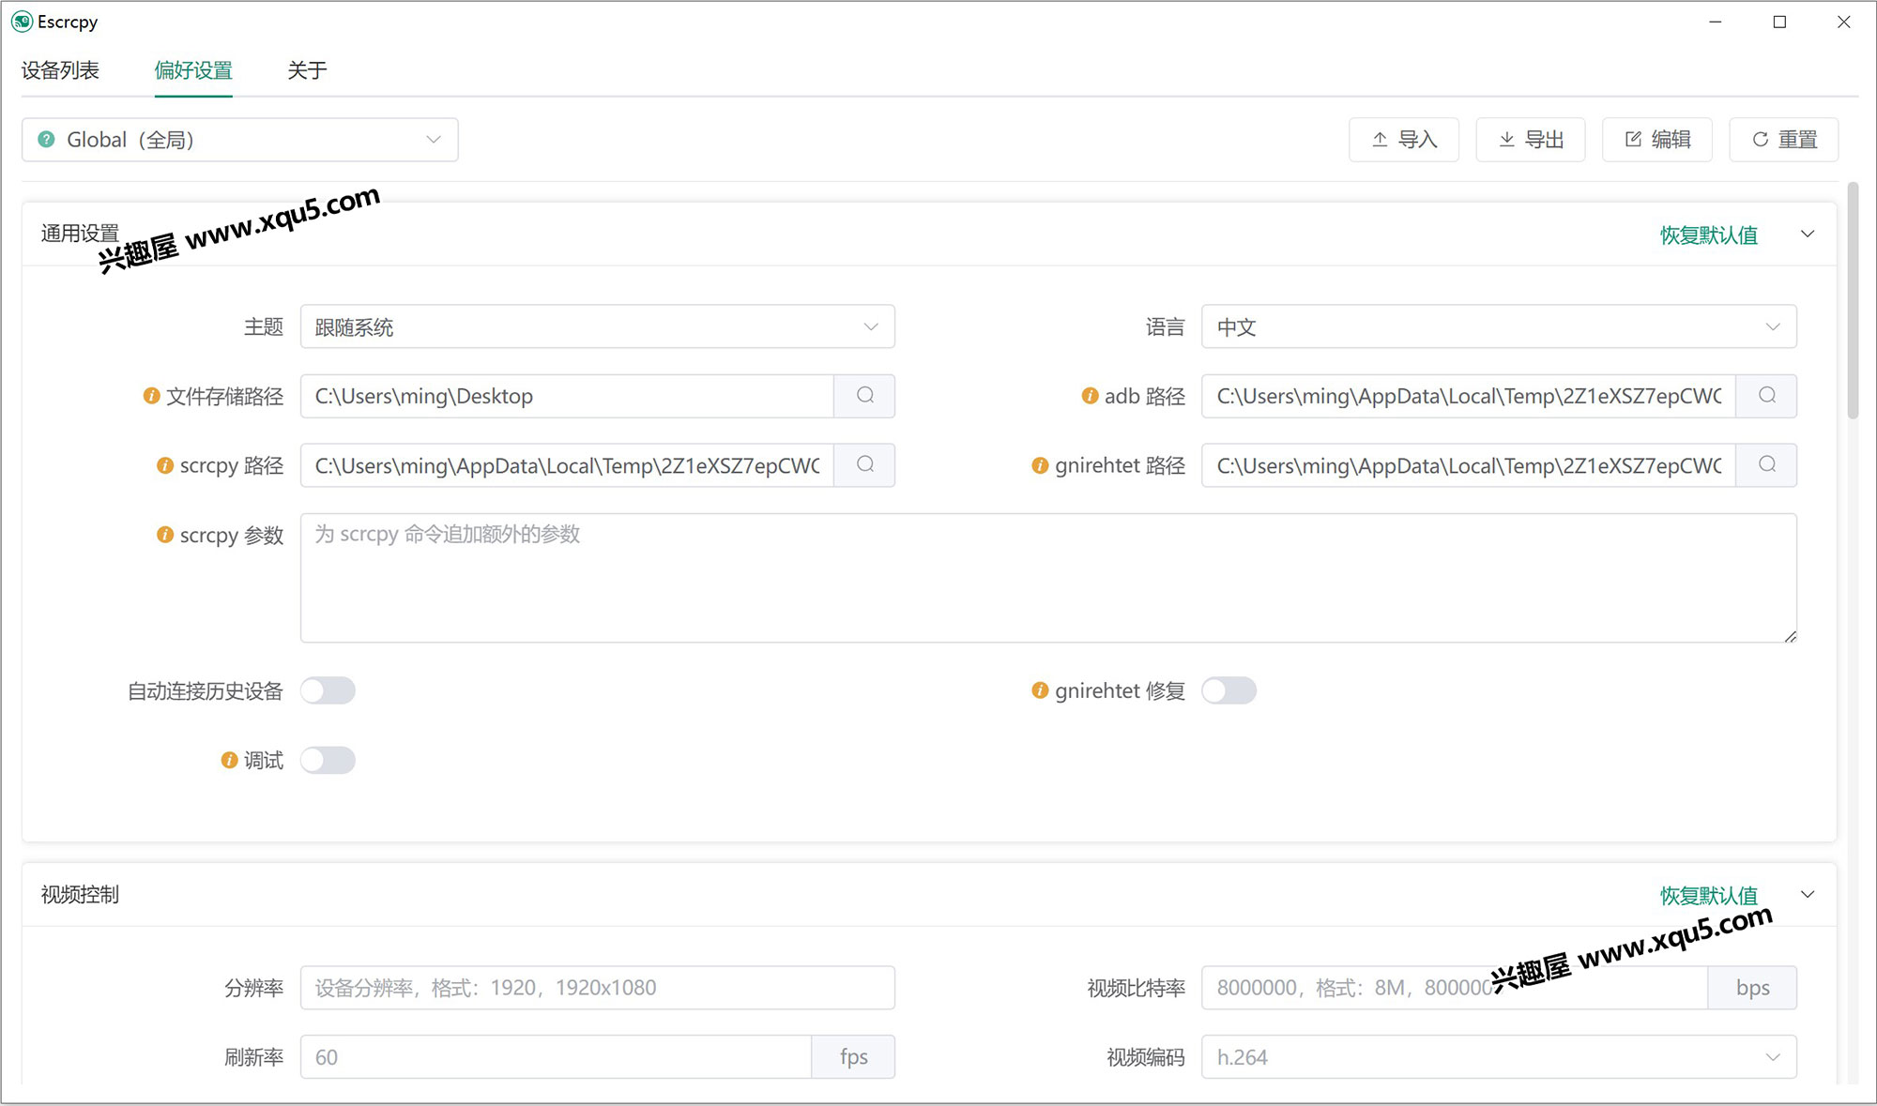
Task: Click the info icon next to gnirehtet 修复
Action: 1040,690
